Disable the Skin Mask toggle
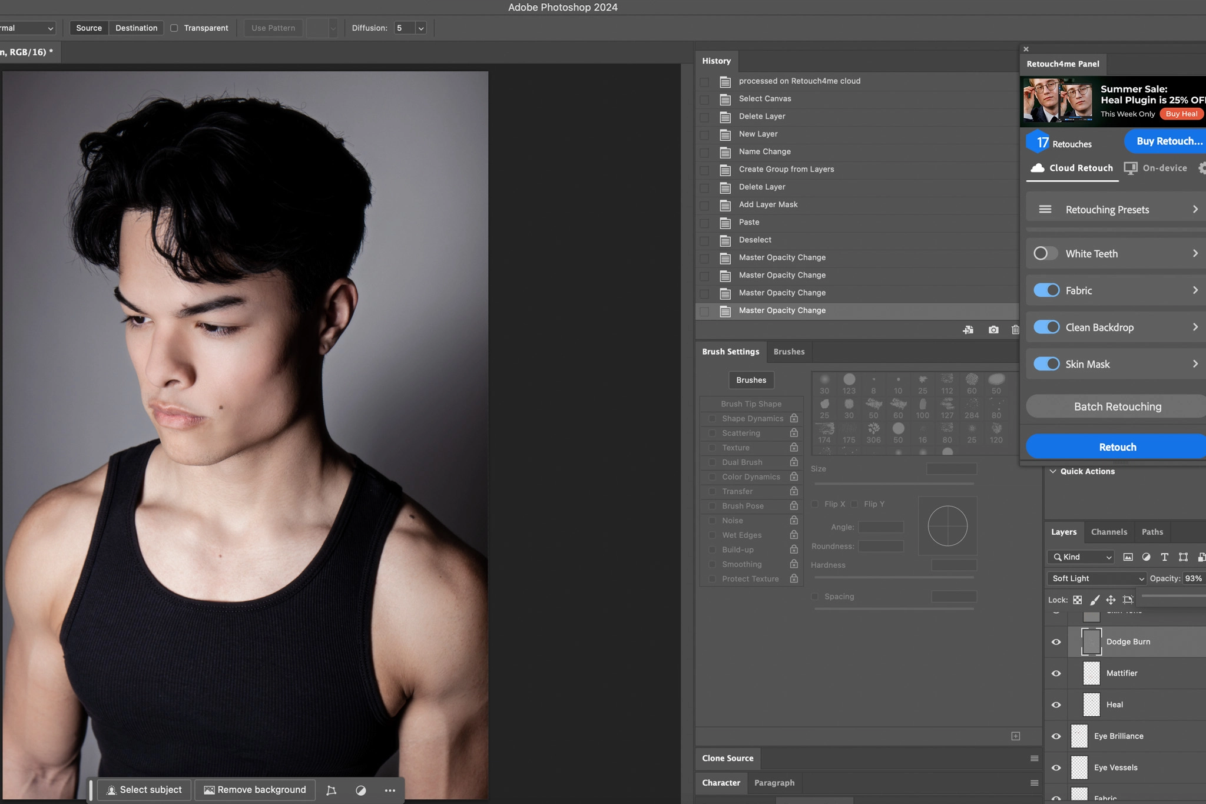Image resolution: width=1206 pixels, height=804 pixels. tap(1047, 363)
